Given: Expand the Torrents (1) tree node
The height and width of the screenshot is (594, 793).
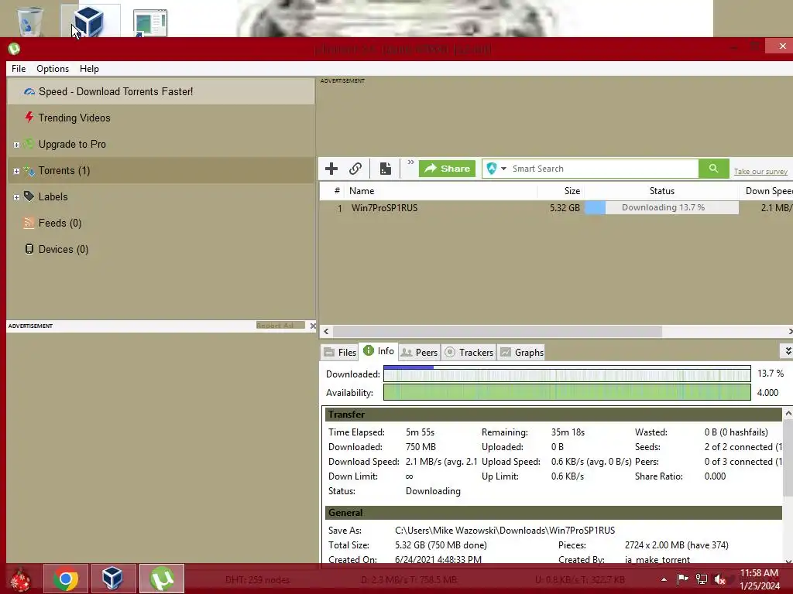Looking at the screenshot, I should pyautogui.click(x=16, y=171).
